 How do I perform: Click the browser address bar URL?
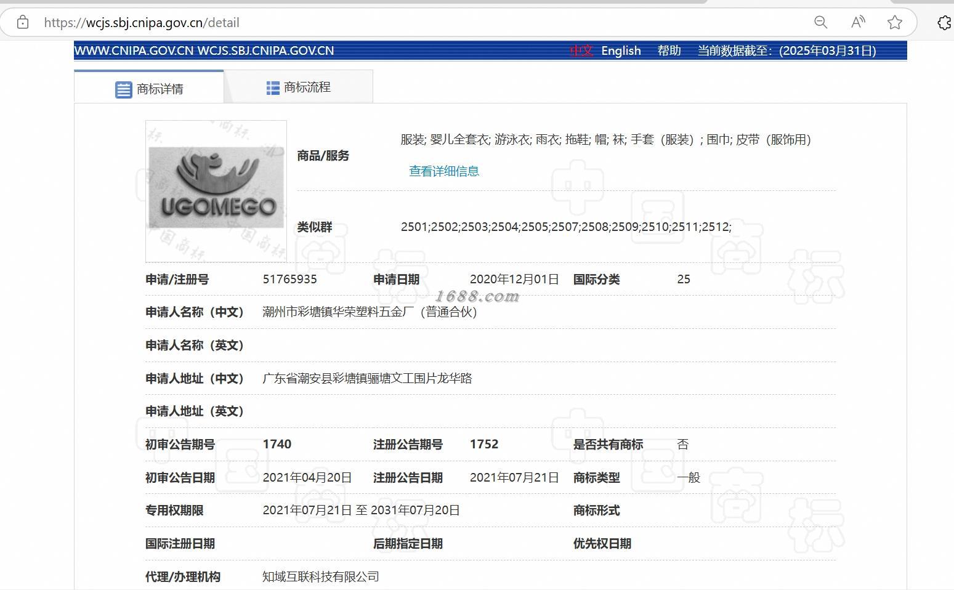coord(142,23)
